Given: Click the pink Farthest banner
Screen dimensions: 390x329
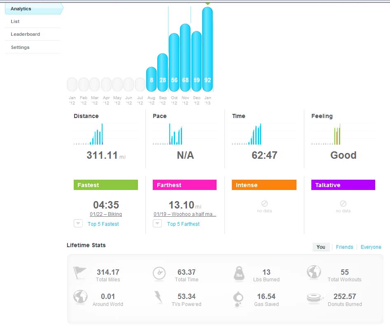Looking at the screenshot, I should (x=184, y=185).
